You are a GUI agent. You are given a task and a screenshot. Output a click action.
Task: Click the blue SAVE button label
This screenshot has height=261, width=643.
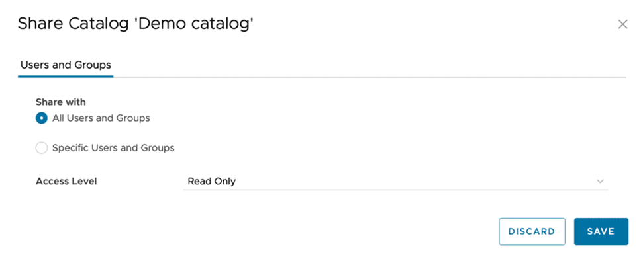point(601,231)
